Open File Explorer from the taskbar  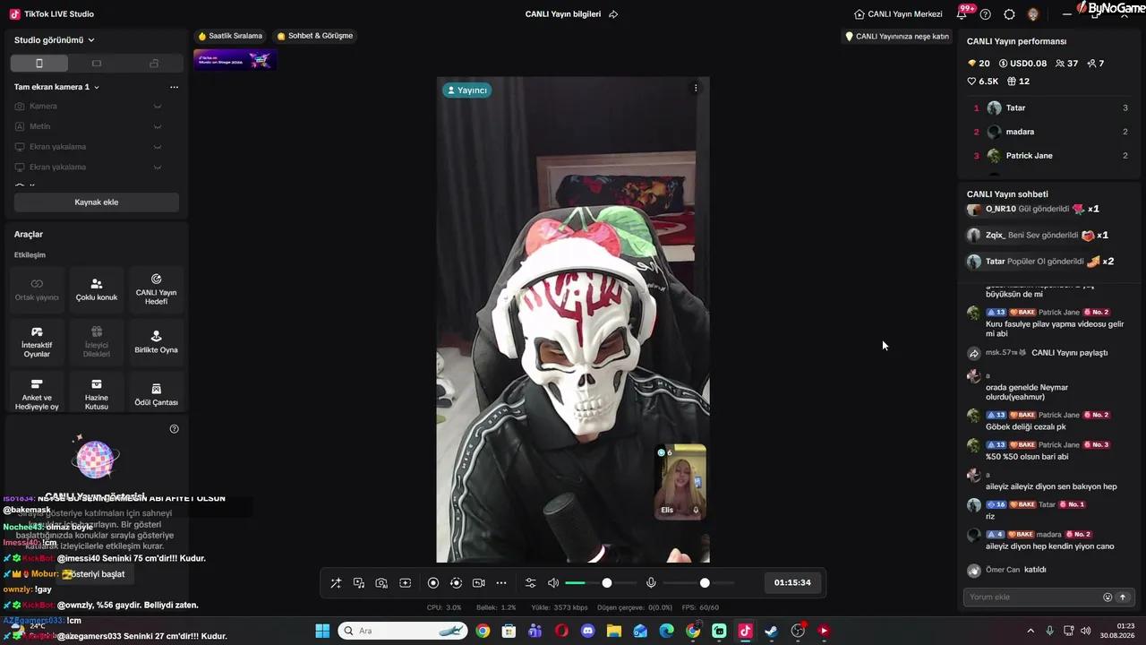point(614,631)
